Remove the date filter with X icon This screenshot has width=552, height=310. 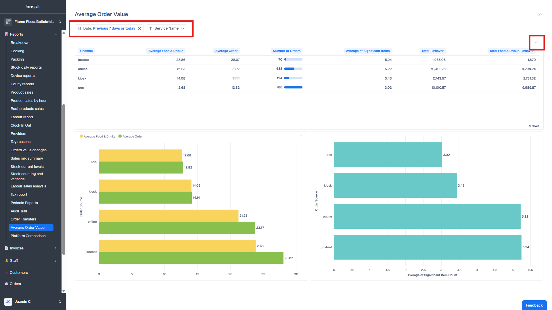click(x=139, y=28)
